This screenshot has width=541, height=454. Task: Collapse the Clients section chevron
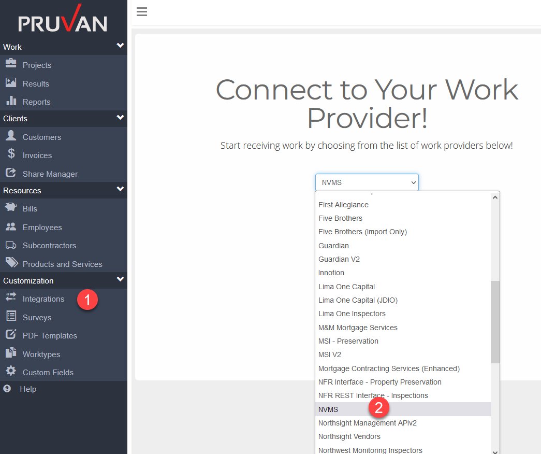[x=120, y=118]
